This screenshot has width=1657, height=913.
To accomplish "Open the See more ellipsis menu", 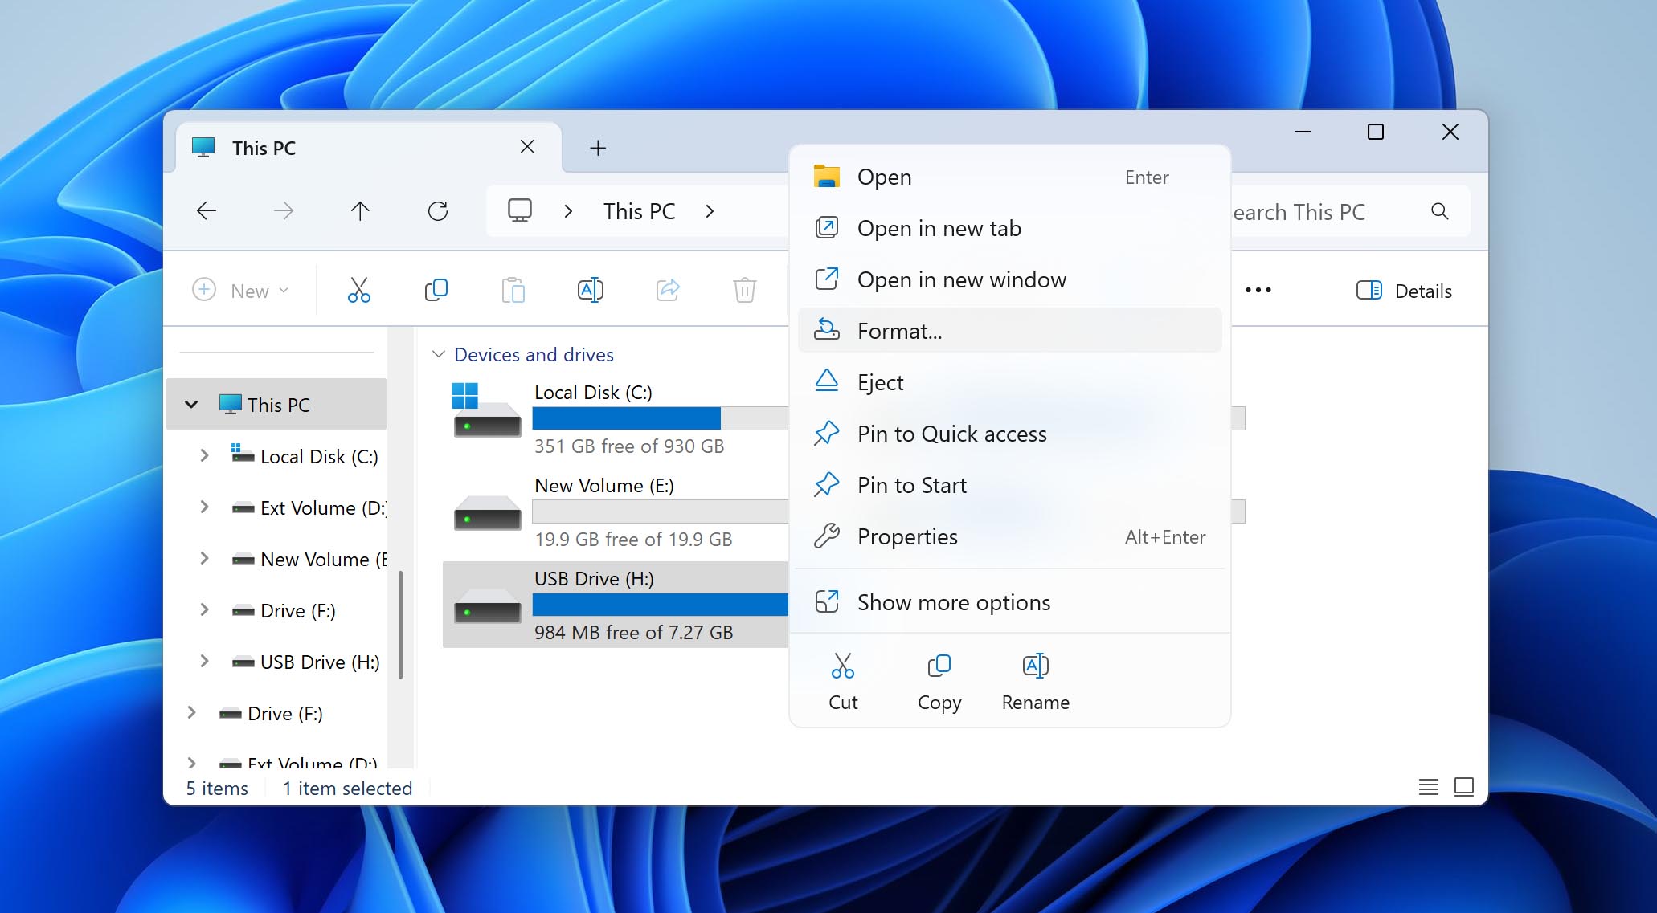I will (x=1258, y=291).
